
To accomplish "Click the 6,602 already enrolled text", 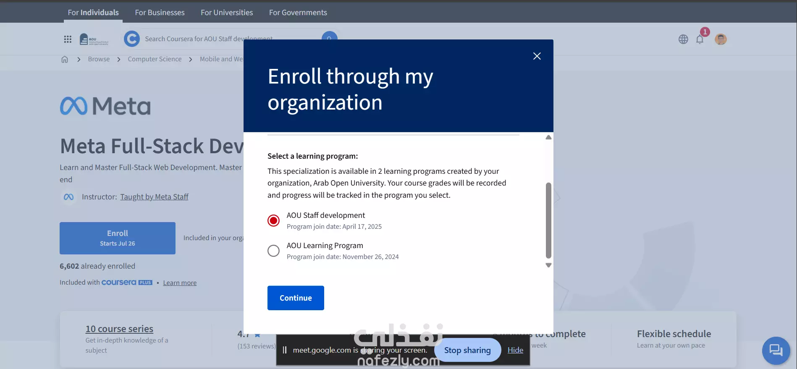I will pyautogui.click(x=97, y=266).
